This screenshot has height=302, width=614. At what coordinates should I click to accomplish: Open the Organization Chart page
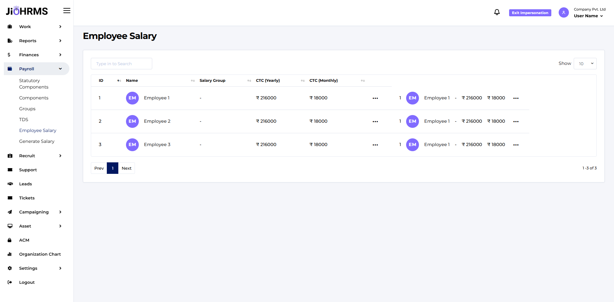coord(40,254)
